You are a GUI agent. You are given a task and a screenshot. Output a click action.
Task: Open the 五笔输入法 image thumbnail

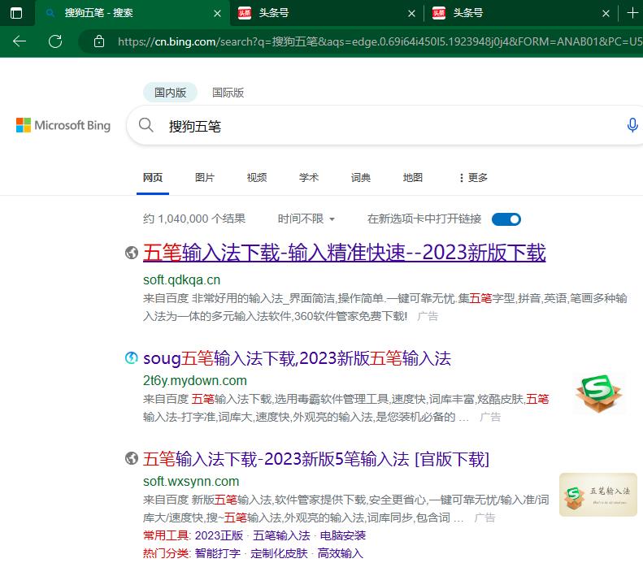[598, 495]
